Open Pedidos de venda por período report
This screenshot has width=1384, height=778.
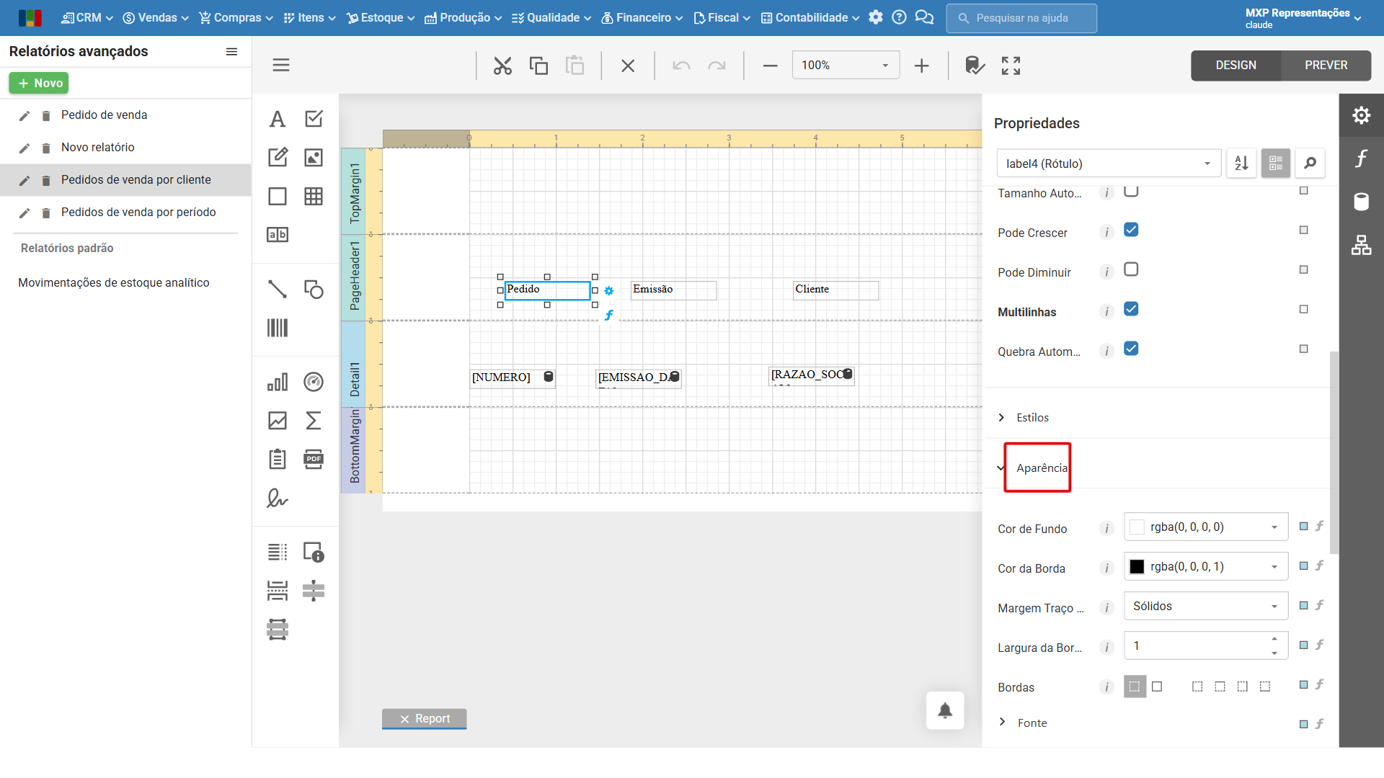pyautogui.click(x=138, y=212)
